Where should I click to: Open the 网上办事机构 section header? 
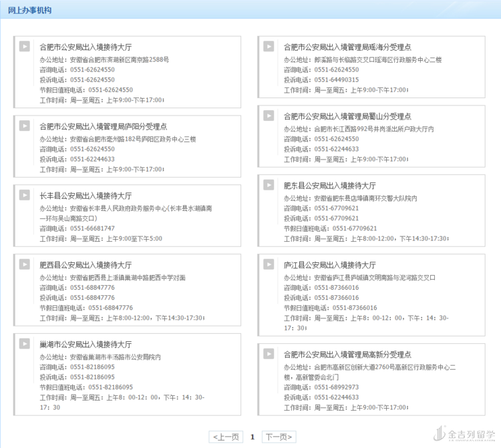[29, 11]
